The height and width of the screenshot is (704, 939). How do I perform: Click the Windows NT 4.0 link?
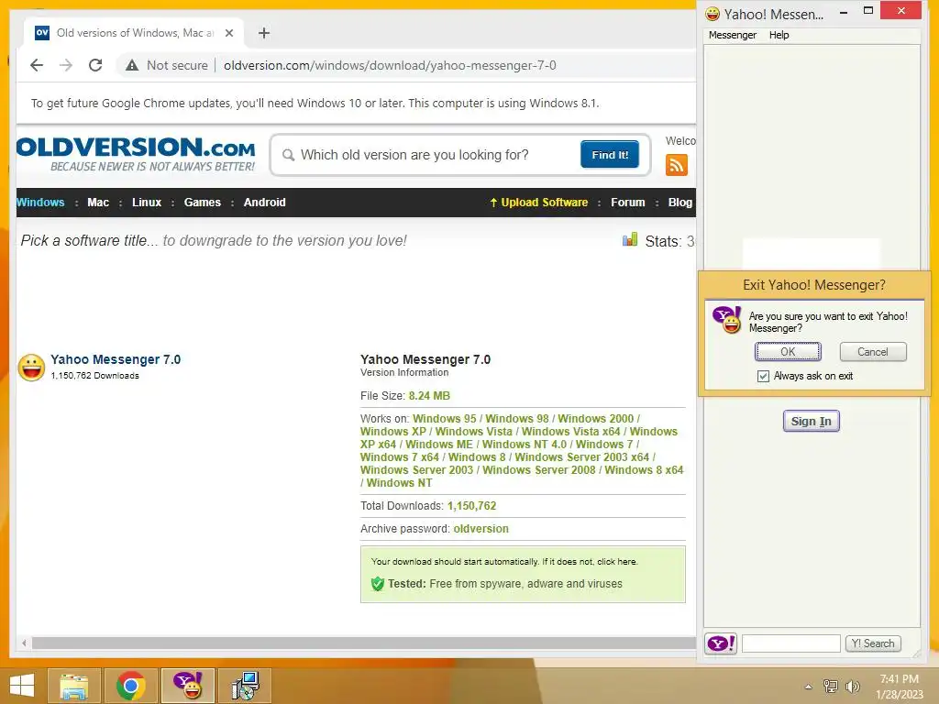(x=524, y=445)
